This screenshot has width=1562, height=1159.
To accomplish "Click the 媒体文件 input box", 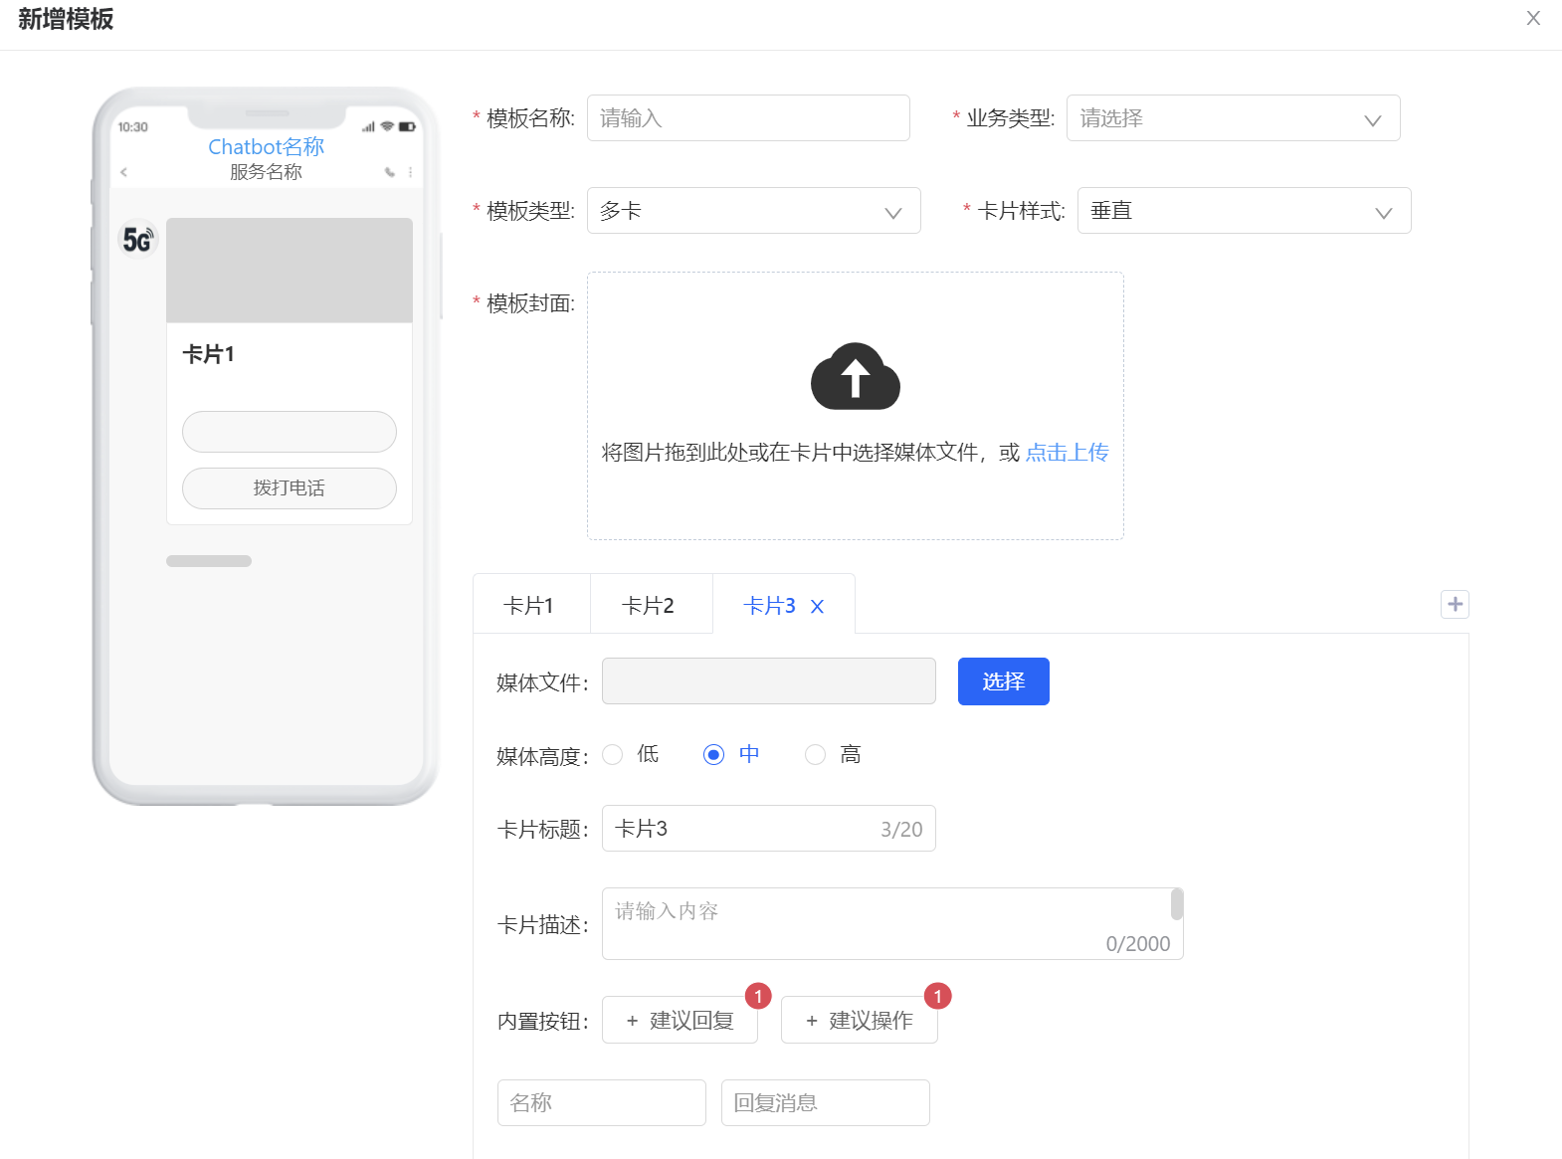I will coord(768,681).
